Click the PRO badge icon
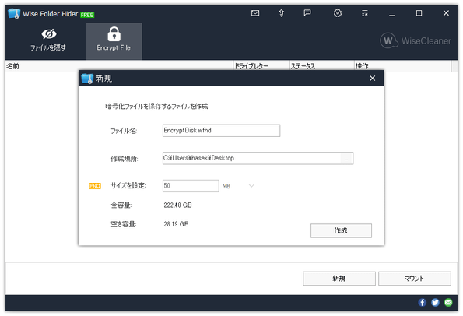 coord(95,186)
